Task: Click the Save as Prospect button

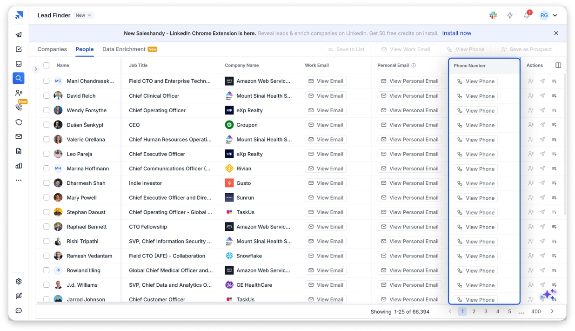Action: click(526, 49)
